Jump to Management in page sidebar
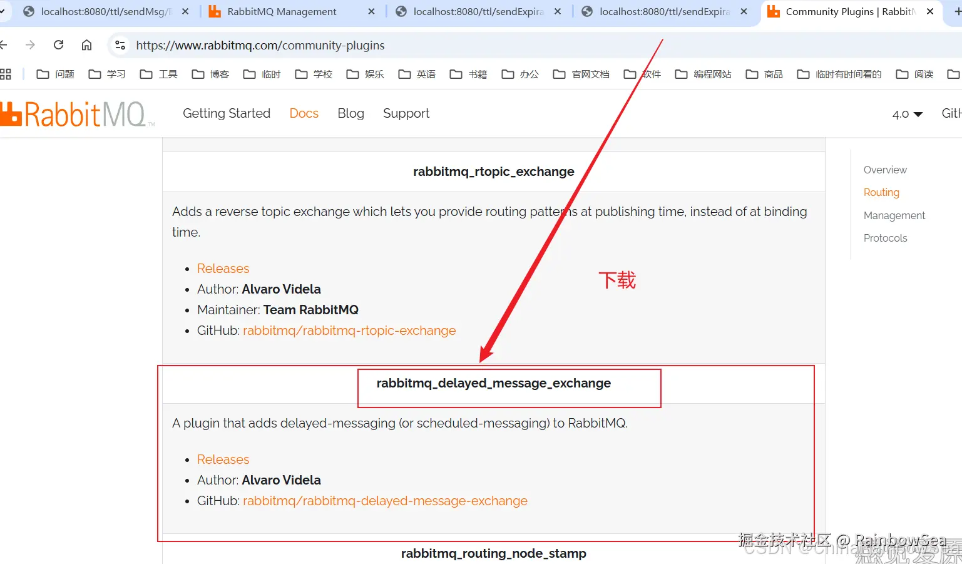This screenshot has width=962, height=564. 894,215
